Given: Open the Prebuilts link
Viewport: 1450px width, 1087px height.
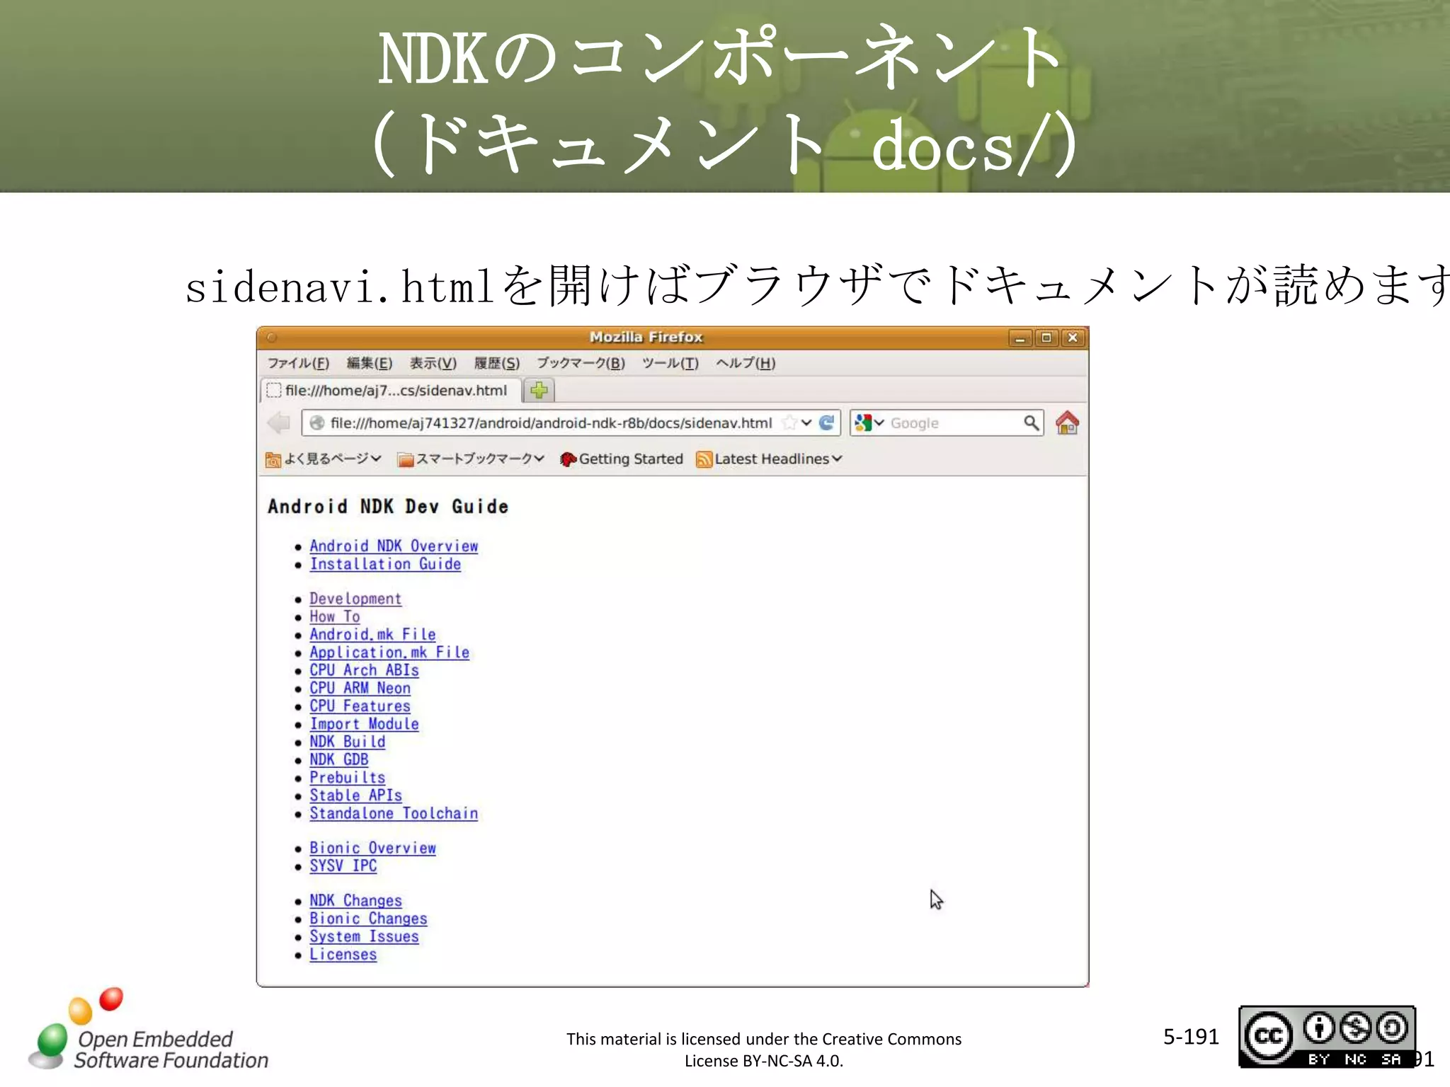Looking at the screenshot, I should pos(348,778).
